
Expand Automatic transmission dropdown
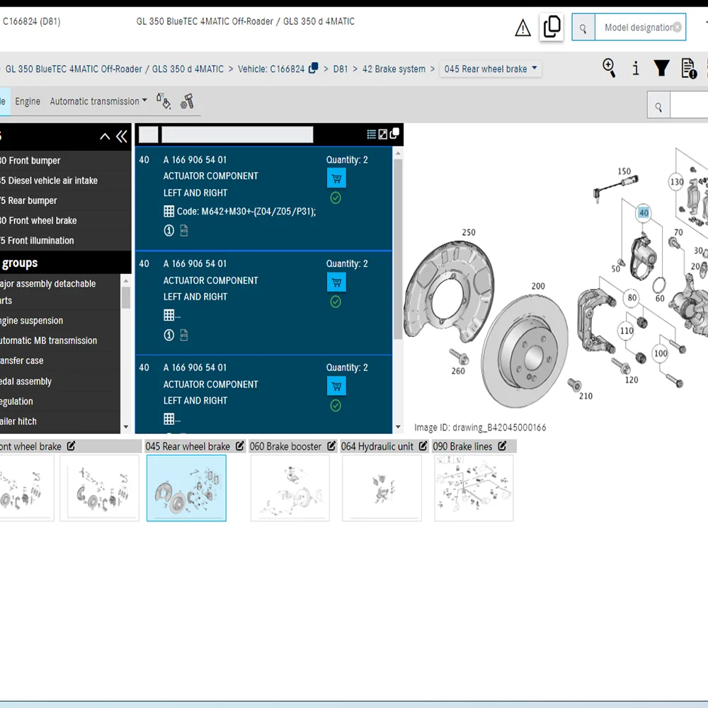click(98, 101)
